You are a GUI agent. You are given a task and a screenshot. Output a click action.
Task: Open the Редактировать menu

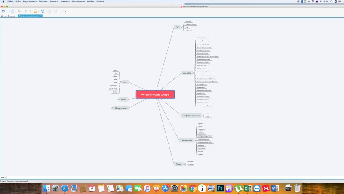pos(30,2)
